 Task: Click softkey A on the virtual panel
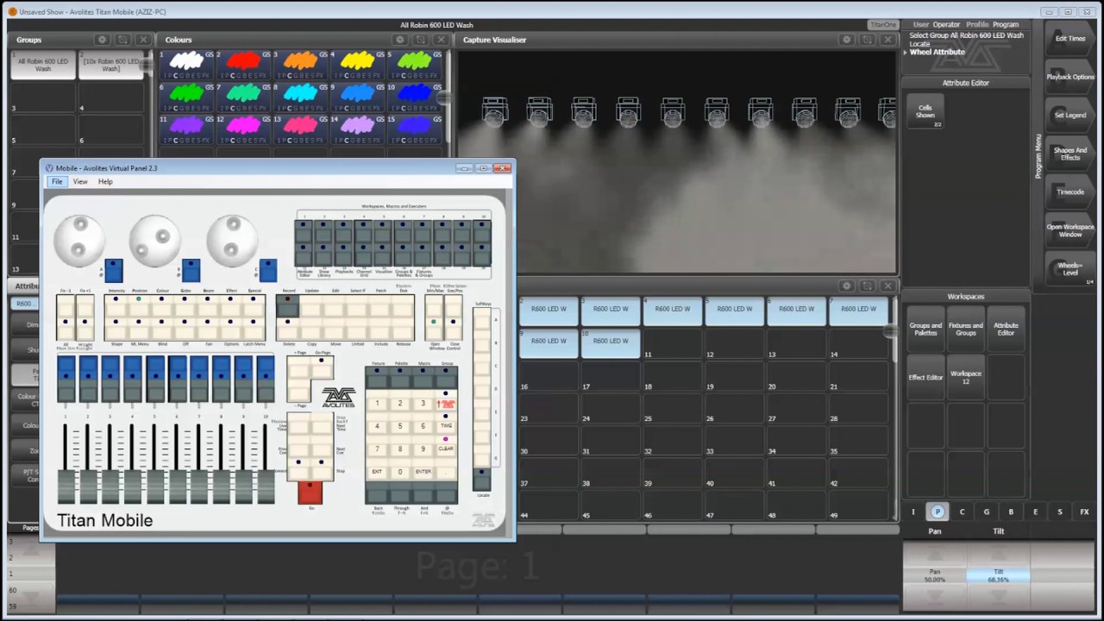coord(482,319)
